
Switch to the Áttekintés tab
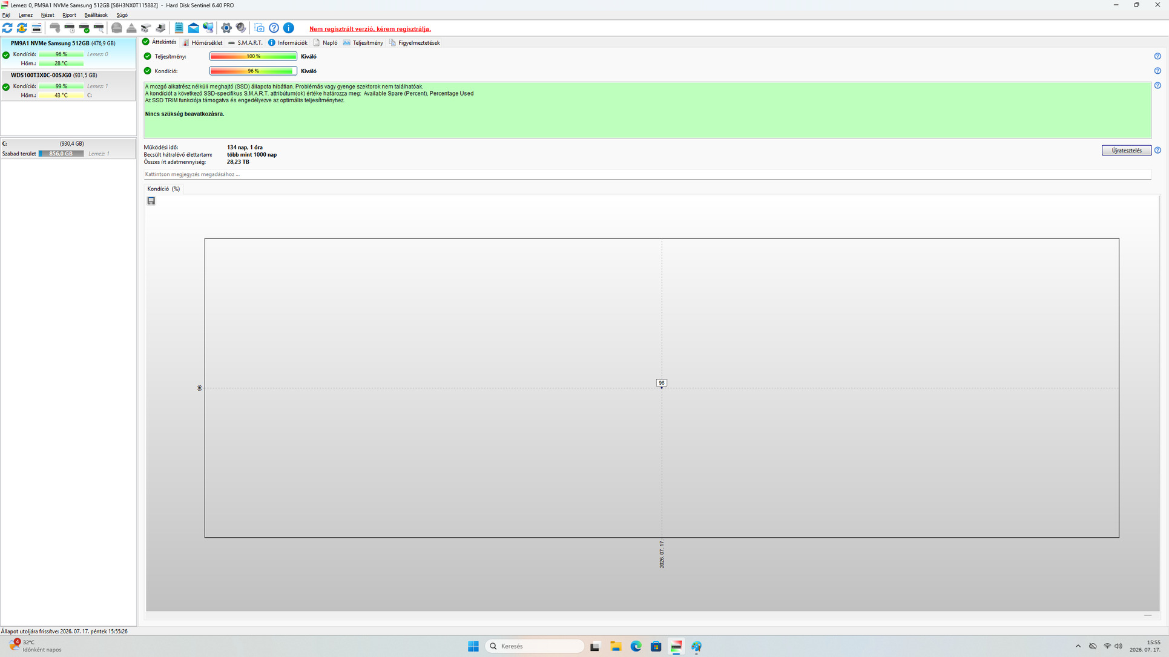[160, 42]
